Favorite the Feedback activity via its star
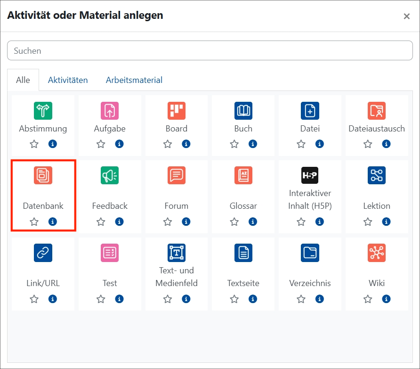This screenshot has height=369, width=420. [101, 221]
